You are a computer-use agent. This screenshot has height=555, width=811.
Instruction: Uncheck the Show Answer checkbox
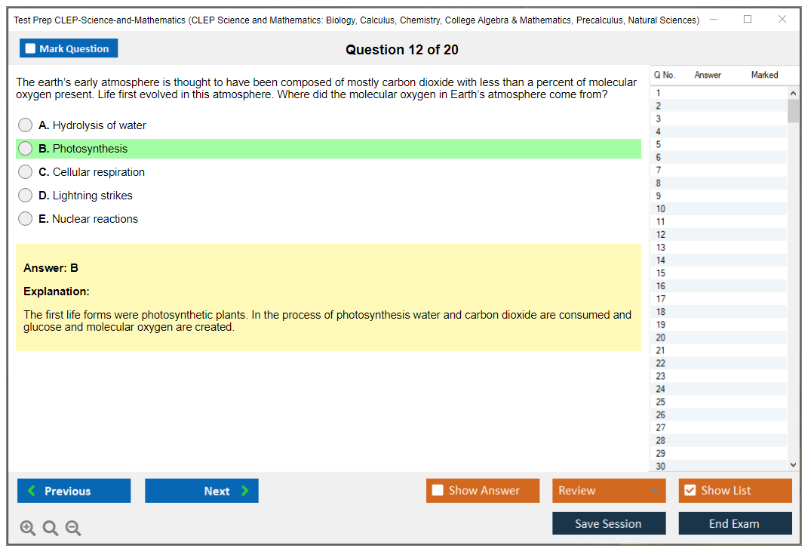[438, 491]
